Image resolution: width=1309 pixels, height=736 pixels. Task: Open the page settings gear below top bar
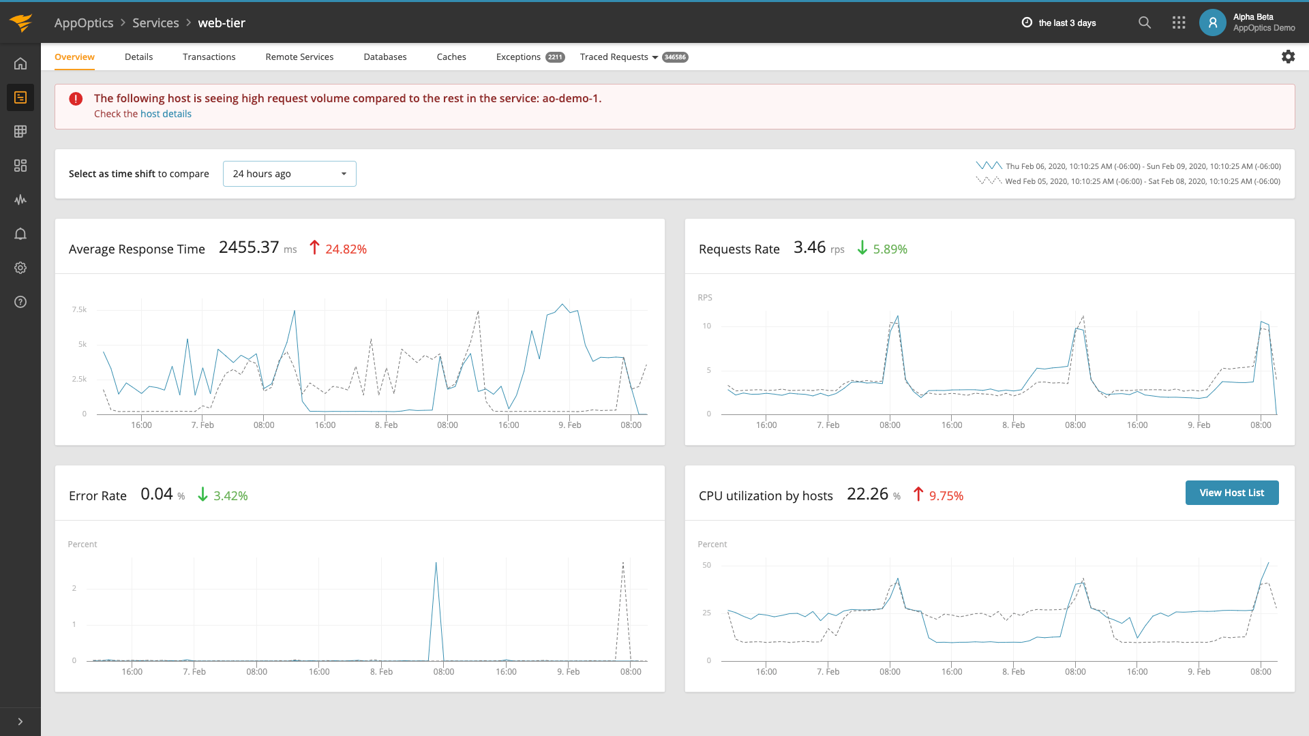tap(1289, 57)
